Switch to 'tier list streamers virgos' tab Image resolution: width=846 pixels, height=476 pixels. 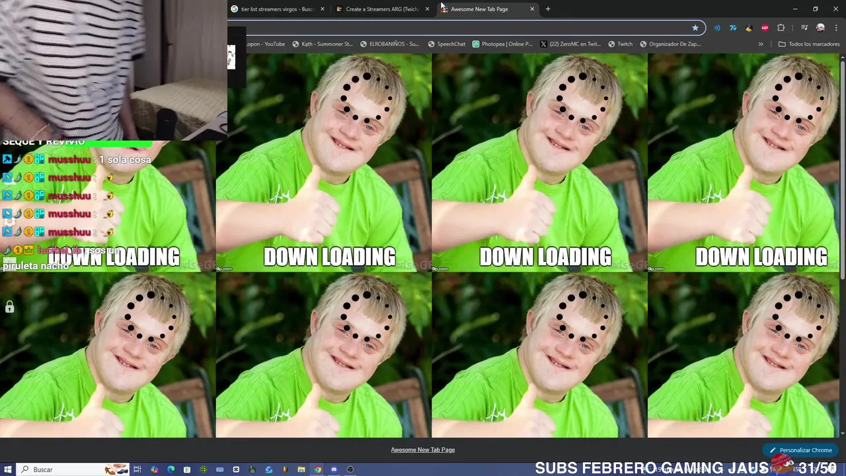(x=278, y=9)
